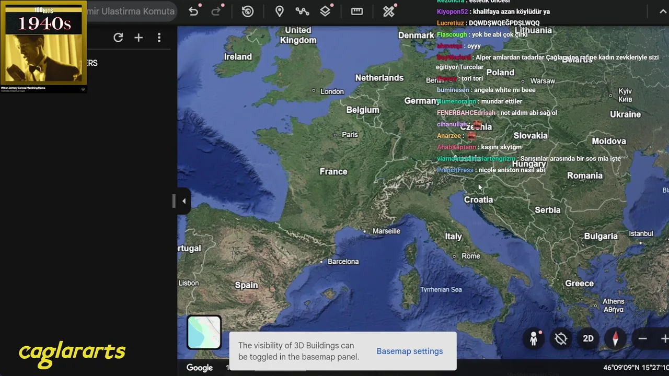Click the Google logo at bottom
Image resolution: width=669 pixels, height=376 pixels.
(x=200, y=368)
